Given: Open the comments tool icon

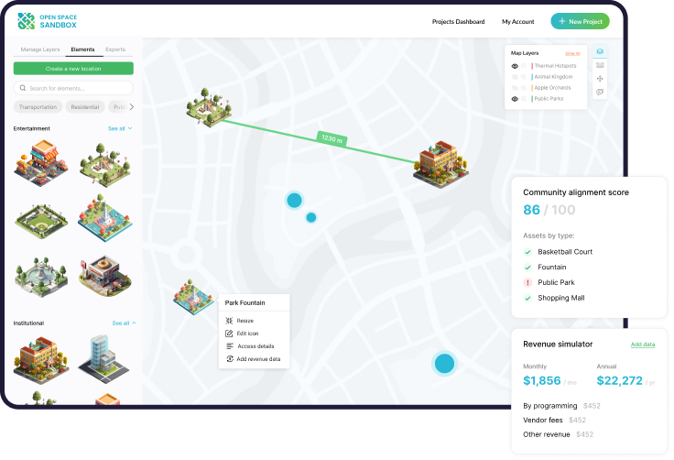Looking at the screenshot, I should [600, 93].
